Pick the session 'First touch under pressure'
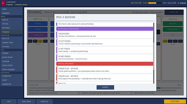 coord(105,24)
